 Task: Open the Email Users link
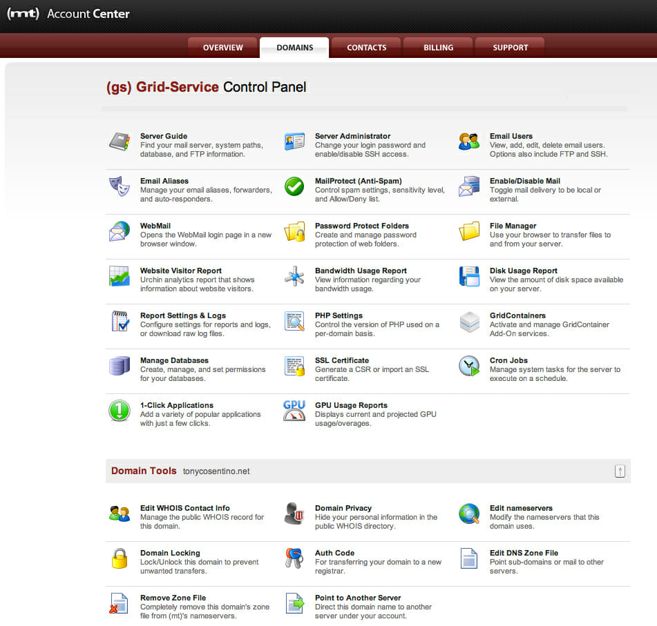511,136
